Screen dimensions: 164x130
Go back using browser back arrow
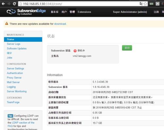click(x=3, y=4)
